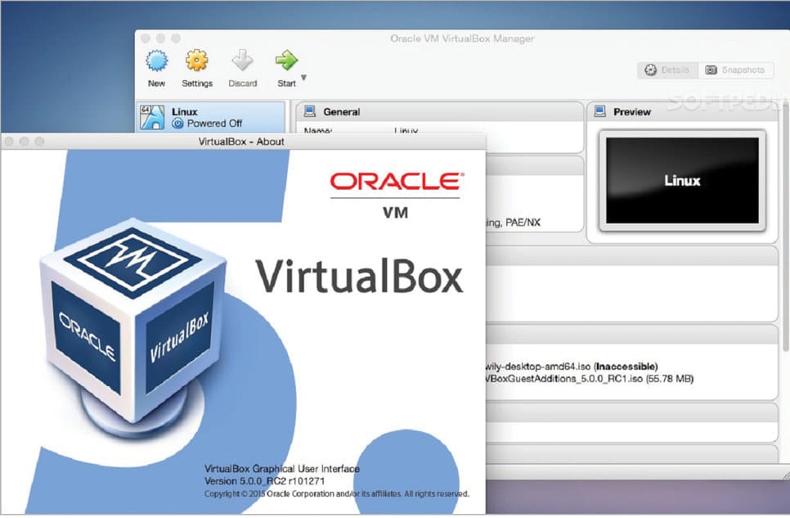The width and height of the screenshot is (790, 518).
Task: Click the VBoxGuestAdditions_5.0.0_RC1.iso entry
Action: point(590,379)
